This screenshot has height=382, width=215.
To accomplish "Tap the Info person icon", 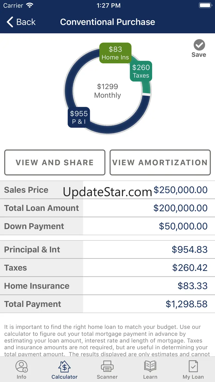I will pyautogui.click(x=21, y=367).
